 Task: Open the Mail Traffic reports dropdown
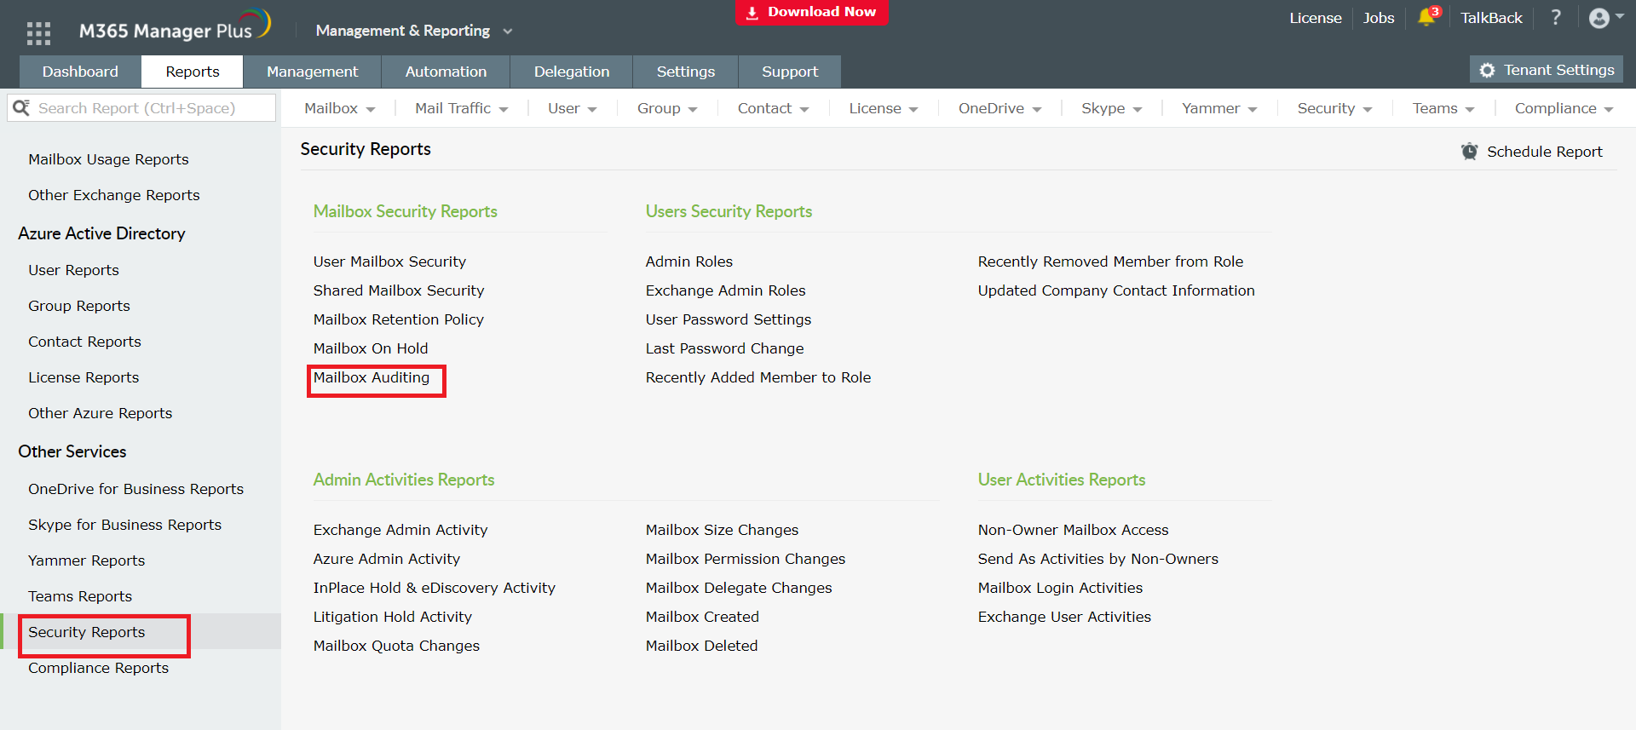click(x=462, y=108)
